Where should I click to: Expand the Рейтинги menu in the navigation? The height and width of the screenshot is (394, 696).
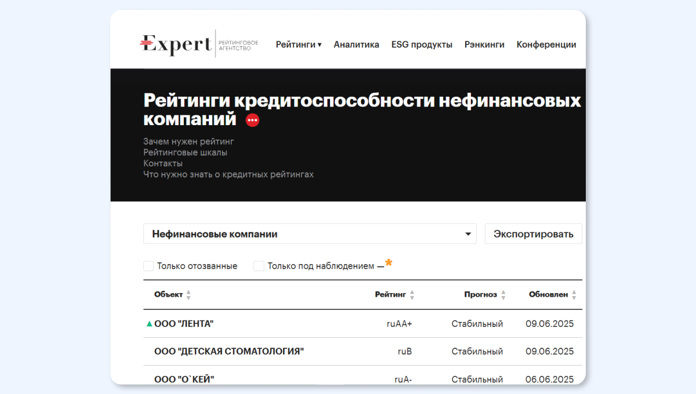tap(299, 45)
